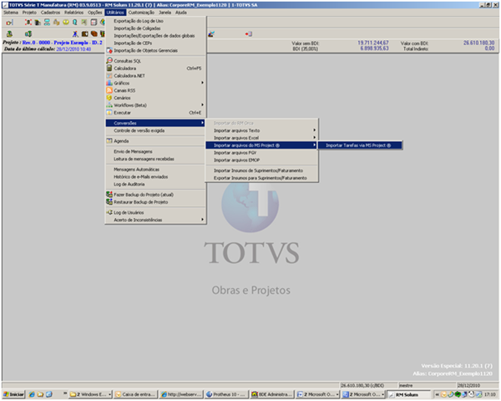Open the Projeto menu
Image resolution: width=501 pixels, height=401 pixels.
click(29, 13)
